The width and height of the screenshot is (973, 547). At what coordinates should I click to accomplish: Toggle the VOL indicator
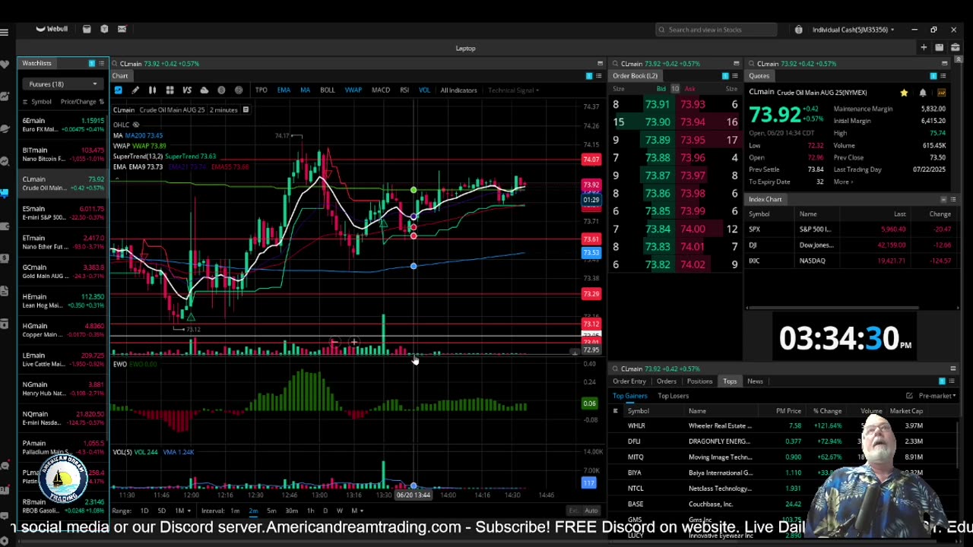tap(424, 90)
